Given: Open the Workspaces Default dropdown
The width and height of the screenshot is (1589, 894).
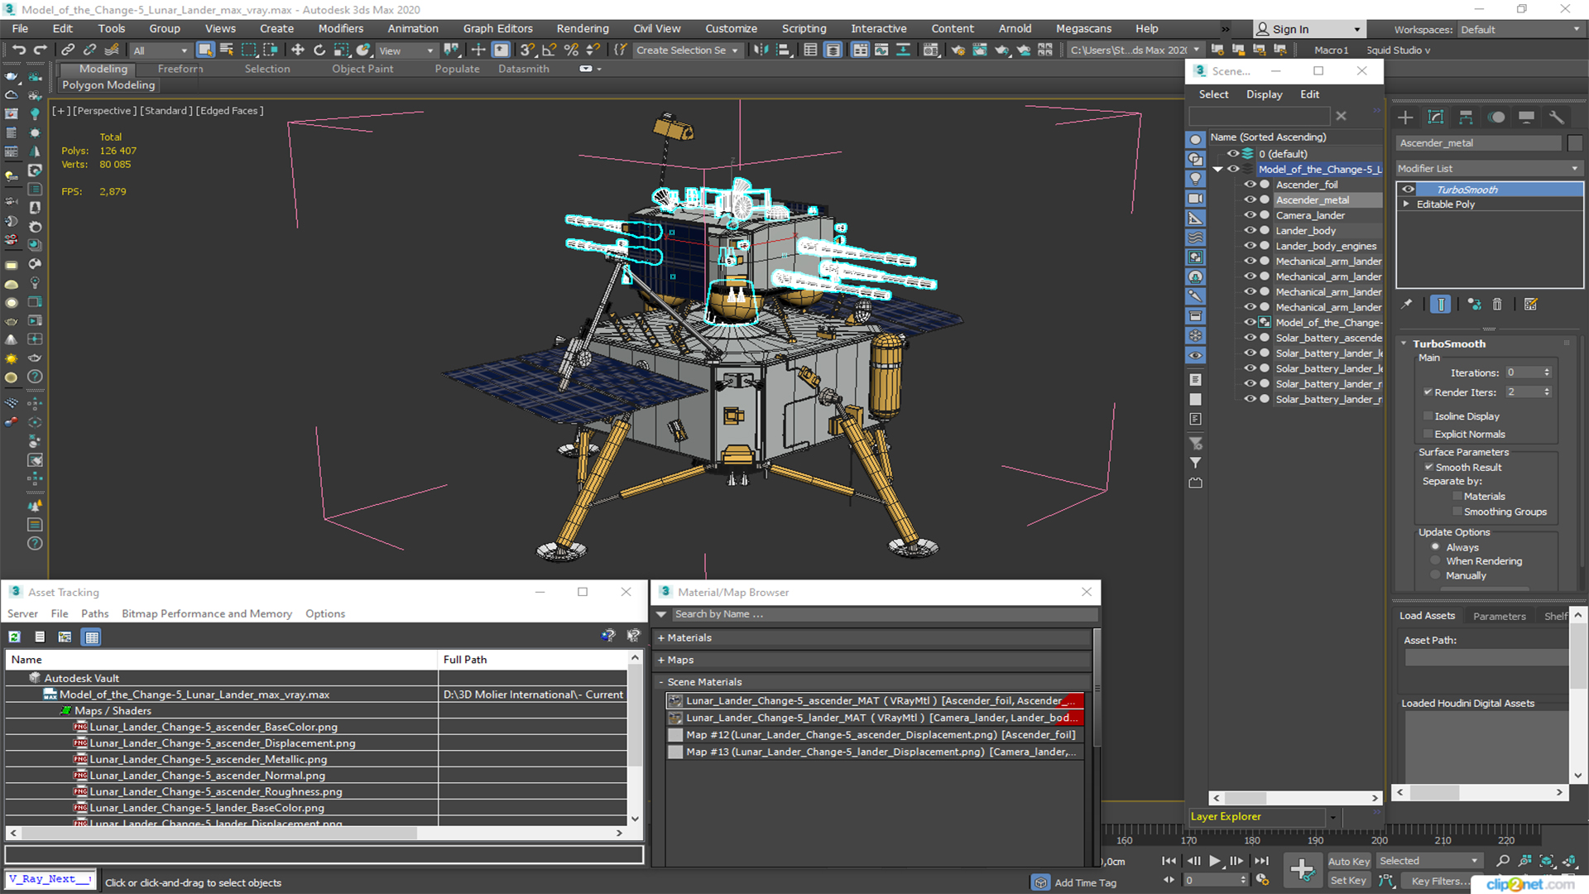Looking at the screenshot, I should click(1520, 29).
